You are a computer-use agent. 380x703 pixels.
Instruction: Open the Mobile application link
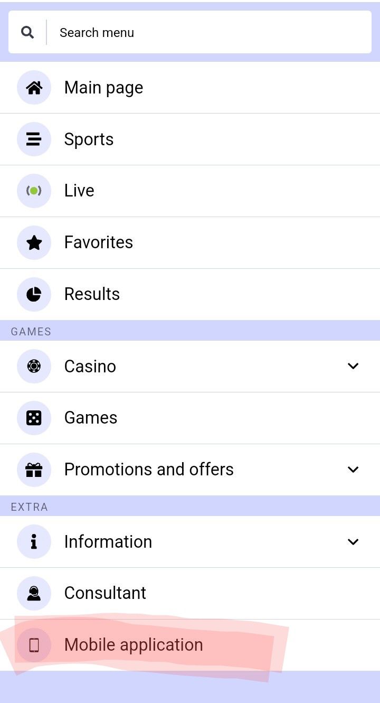134,645
